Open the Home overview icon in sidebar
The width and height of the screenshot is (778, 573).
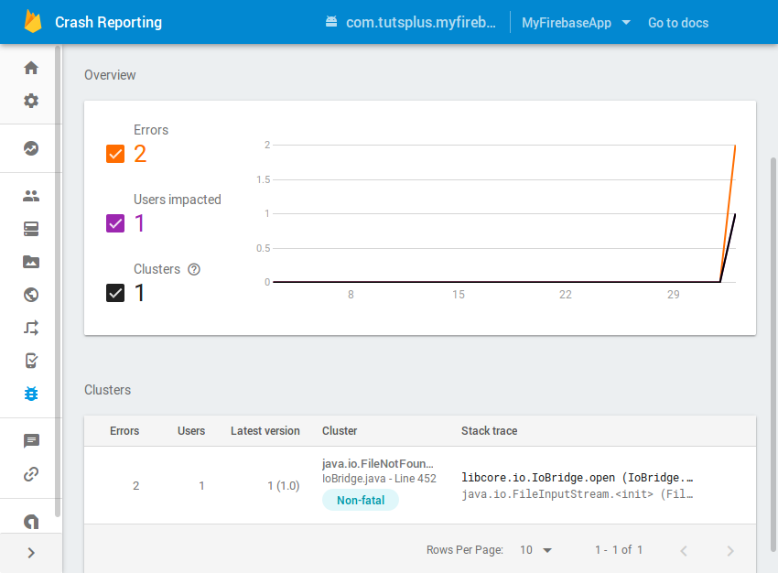click(x=31, y=68)
